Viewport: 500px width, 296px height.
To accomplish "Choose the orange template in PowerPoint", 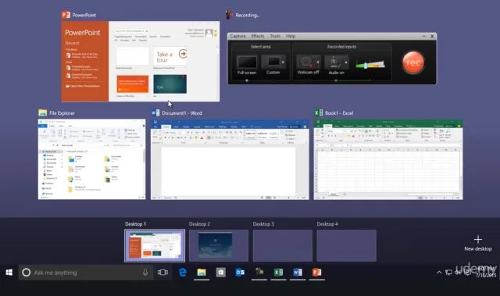I will click(132, 84).
